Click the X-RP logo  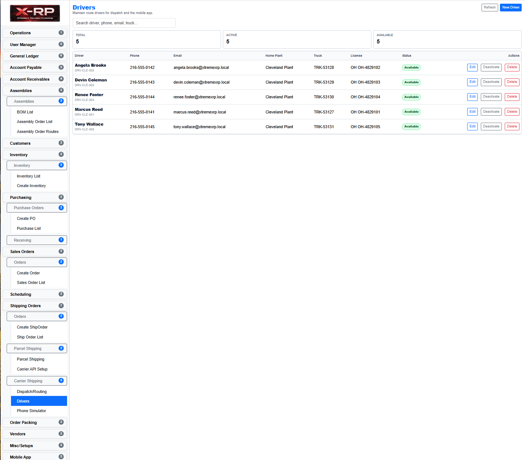coord(35,13)
